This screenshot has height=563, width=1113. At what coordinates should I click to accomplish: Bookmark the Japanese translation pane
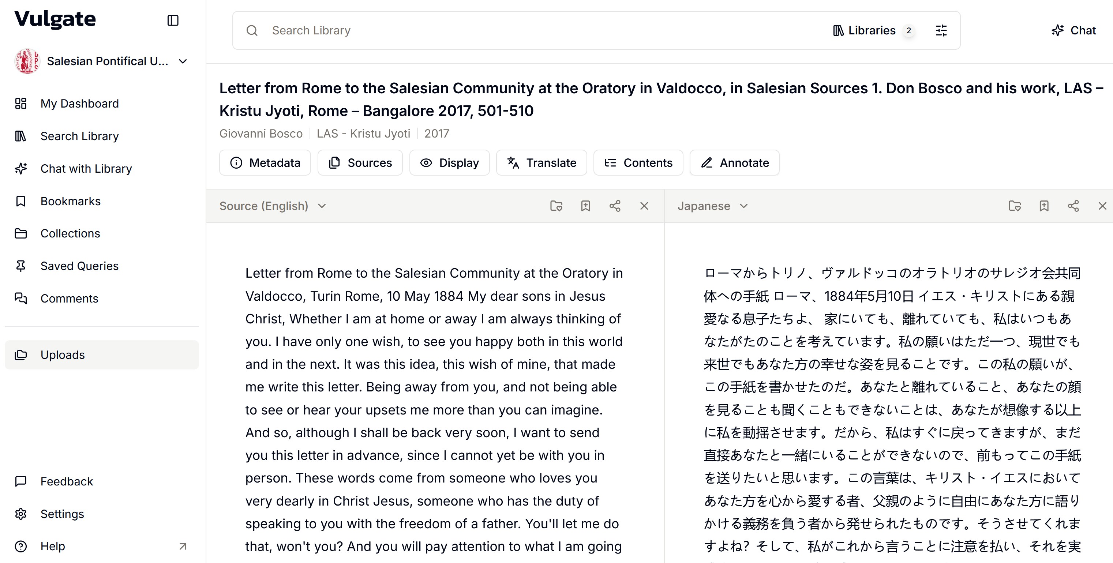pyautogui.click(x=1044, y=206)
